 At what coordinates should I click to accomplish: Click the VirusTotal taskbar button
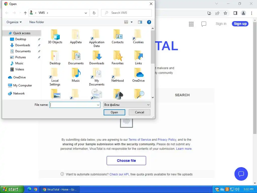60,189
